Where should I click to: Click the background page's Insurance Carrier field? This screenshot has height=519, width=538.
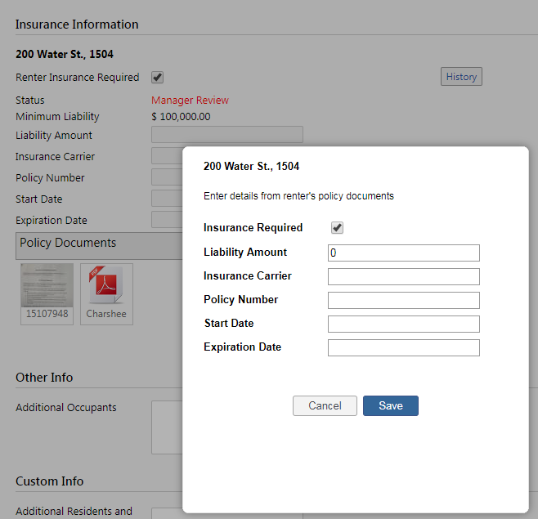(166, 155)
